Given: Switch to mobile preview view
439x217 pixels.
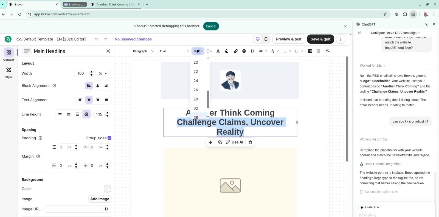Looking at the screenshot, I should [x=266, y=39].
